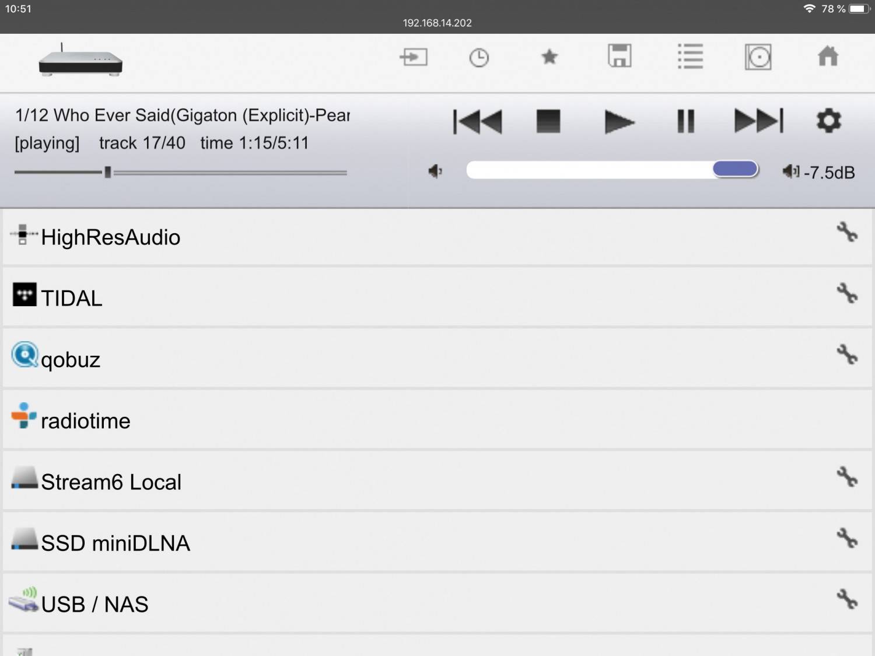Skip to next track

759,121
